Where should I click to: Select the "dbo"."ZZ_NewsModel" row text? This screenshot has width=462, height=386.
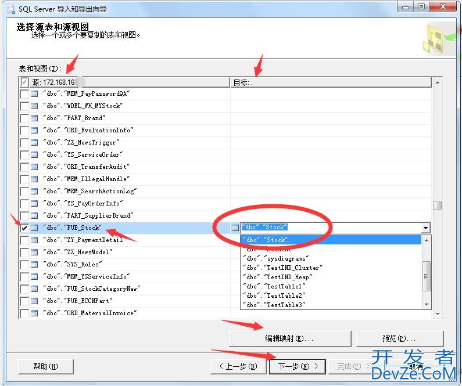pyautogui.click(x=78, y=252)
